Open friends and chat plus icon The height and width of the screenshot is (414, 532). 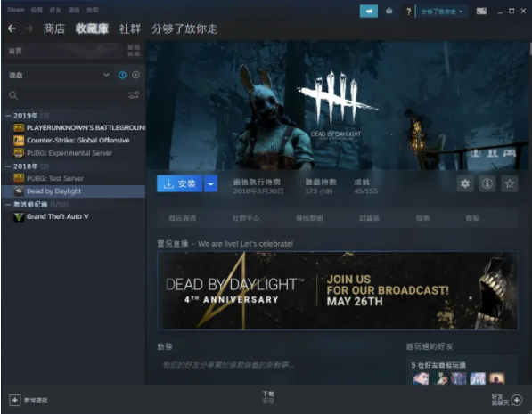(x=517, y=400)
